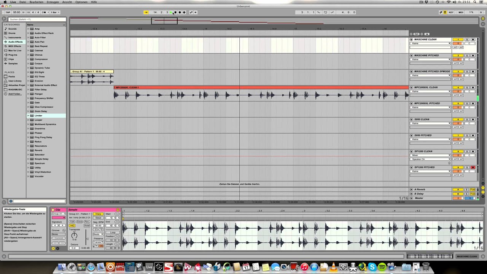Viewport: 487px width, 274px height.
Task: Toggle the yellow Follow playback button
Action: [146, 12]
